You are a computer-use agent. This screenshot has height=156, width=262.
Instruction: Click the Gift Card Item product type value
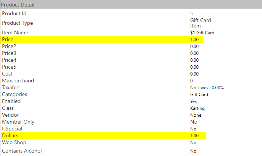pos(201,23)
